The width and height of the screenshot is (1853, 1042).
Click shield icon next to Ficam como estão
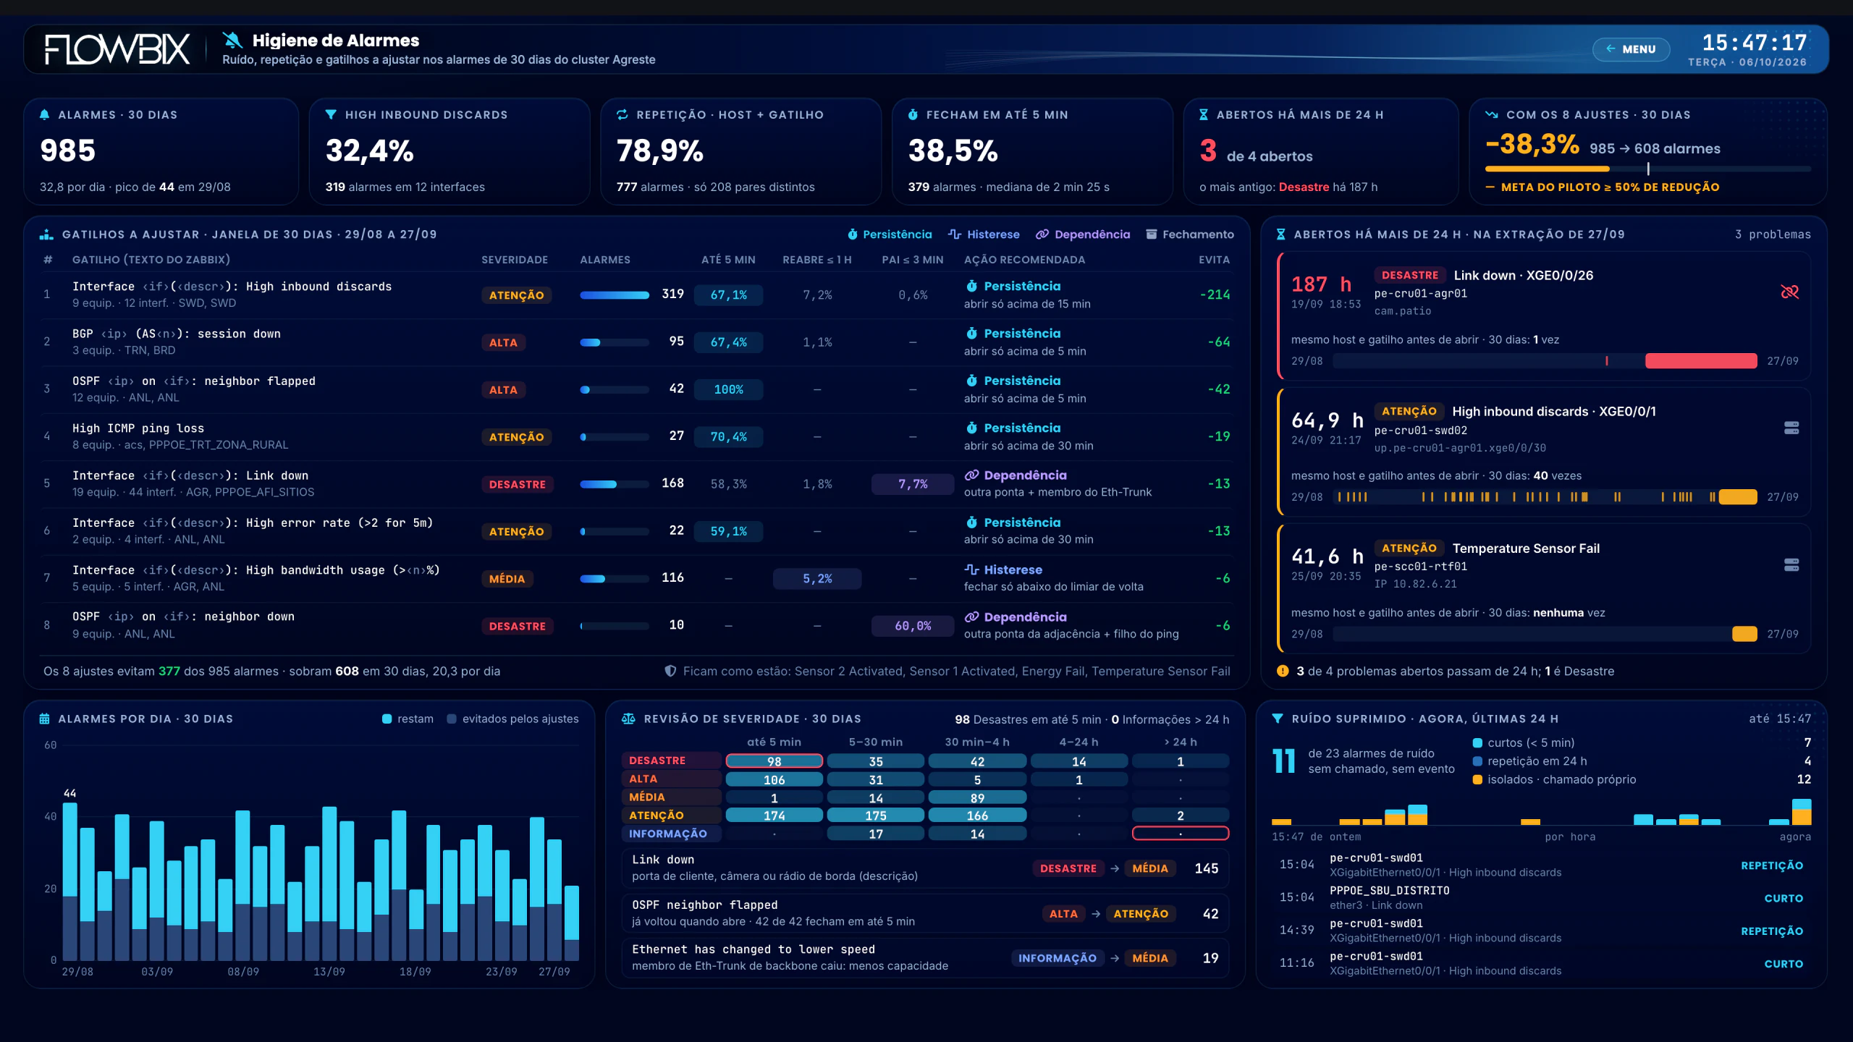pos(670,671)
